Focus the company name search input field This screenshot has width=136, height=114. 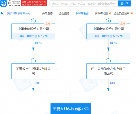click(84, 4)
